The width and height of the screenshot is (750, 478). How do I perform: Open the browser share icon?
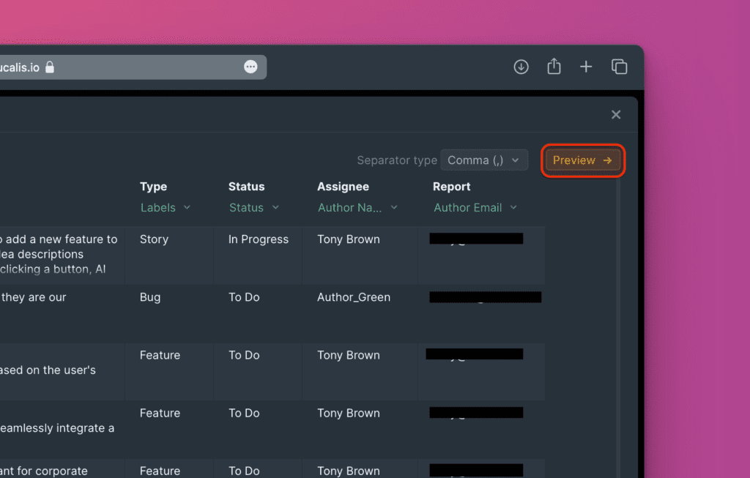click(x=554, y=67)
